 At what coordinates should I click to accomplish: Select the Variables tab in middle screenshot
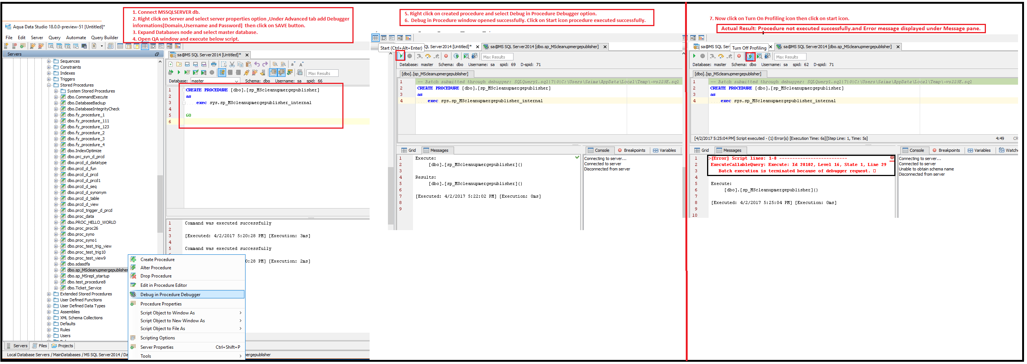[664, 150]
